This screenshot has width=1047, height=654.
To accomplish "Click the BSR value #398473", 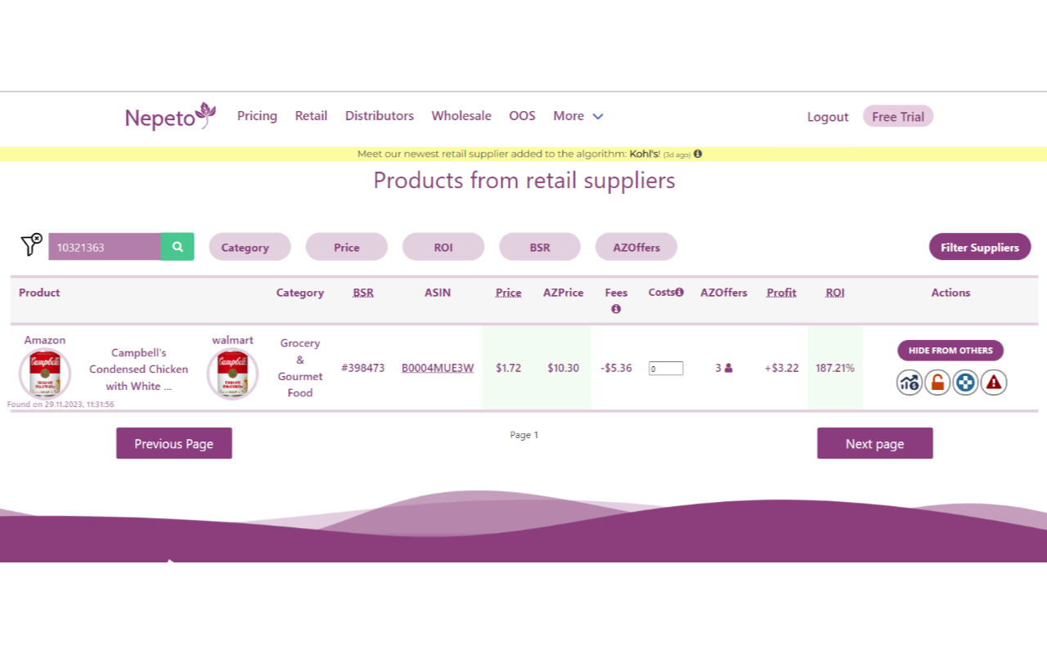I will pyautogui.click(x=363, y=368).
